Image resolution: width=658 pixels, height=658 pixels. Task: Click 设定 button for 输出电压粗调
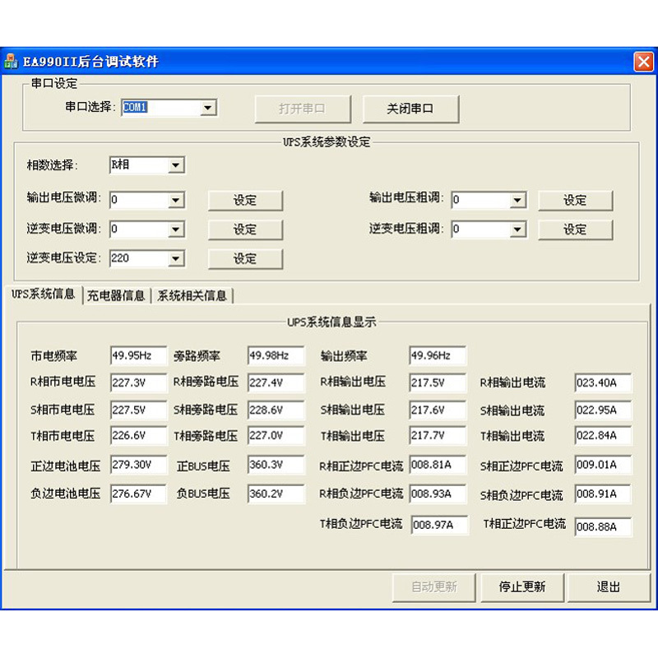pos(575,200)
